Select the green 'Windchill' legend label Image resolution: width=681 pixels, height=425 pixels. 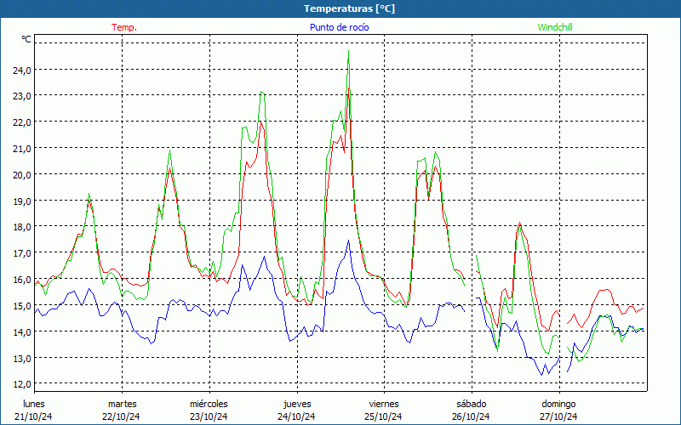click(x=555, y=27)
